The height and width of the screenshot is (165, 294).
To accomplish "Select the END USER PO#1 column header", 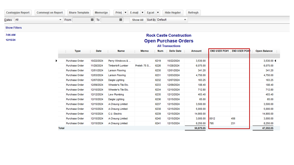I will click(220, 51).
